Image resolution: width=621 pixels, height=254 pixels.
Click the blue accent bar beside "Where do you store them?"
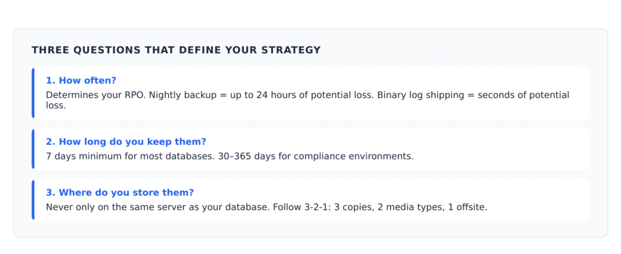pyautogui.click(x=33, y=200)
